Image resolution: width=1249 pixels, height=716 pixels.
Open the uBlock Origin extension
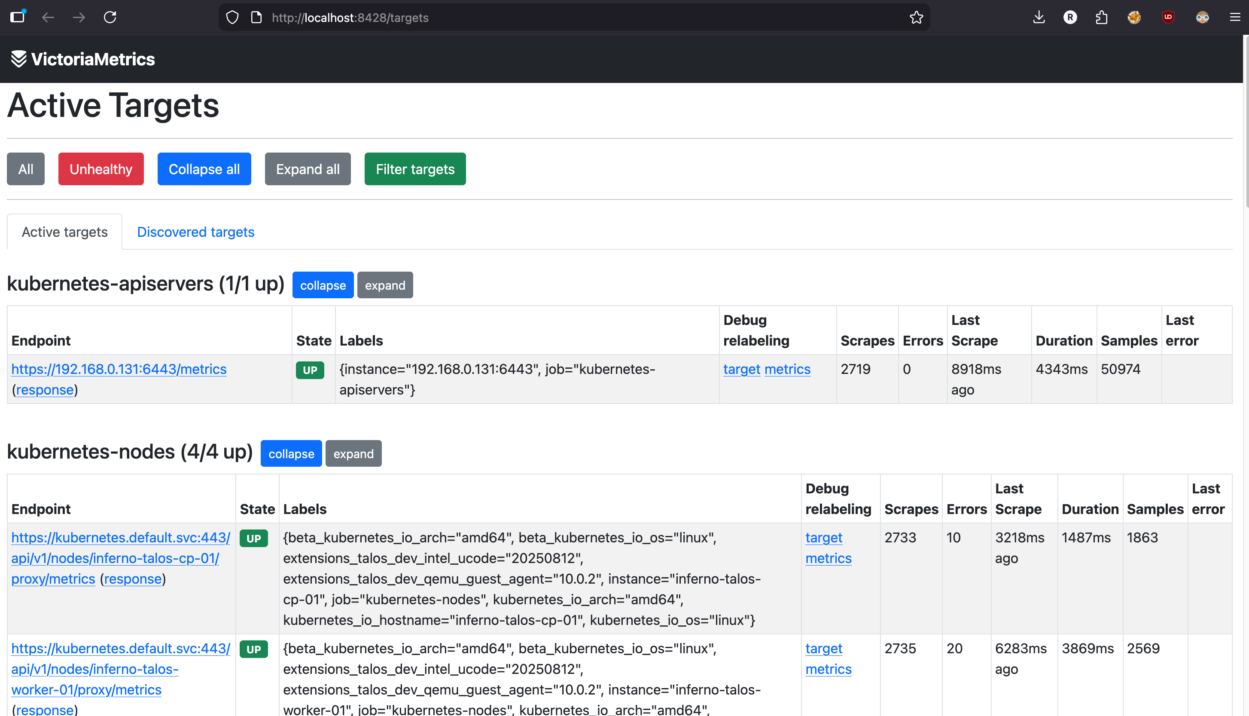pyautogui.click(x=1168, y=17)
